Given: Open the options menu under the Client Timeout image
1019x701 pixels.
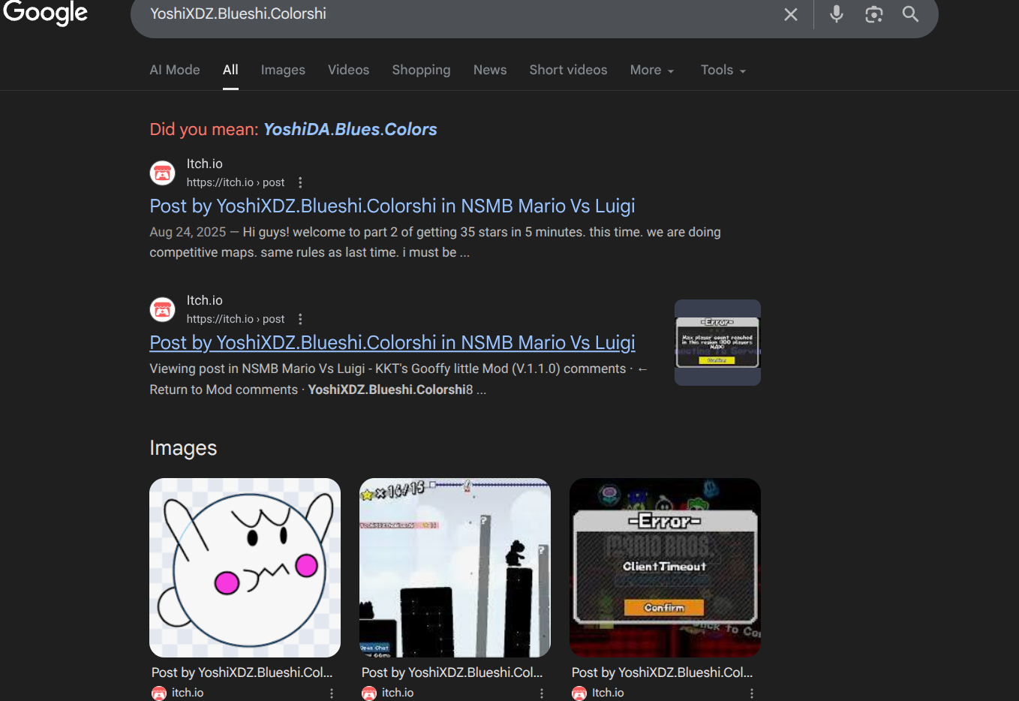Looking at the screenshot, I should point(752,693).
